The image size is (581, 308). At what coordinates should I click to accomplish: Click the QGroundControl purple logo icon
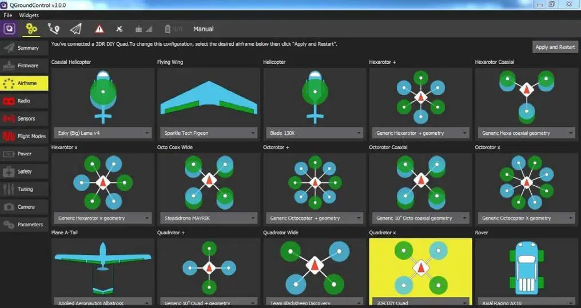pos(9,29)
